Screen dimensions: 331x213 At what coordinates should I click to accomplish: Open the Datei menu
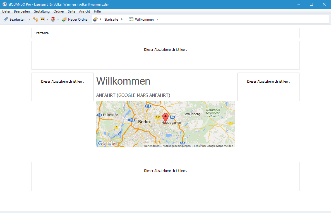click(6, 11)
